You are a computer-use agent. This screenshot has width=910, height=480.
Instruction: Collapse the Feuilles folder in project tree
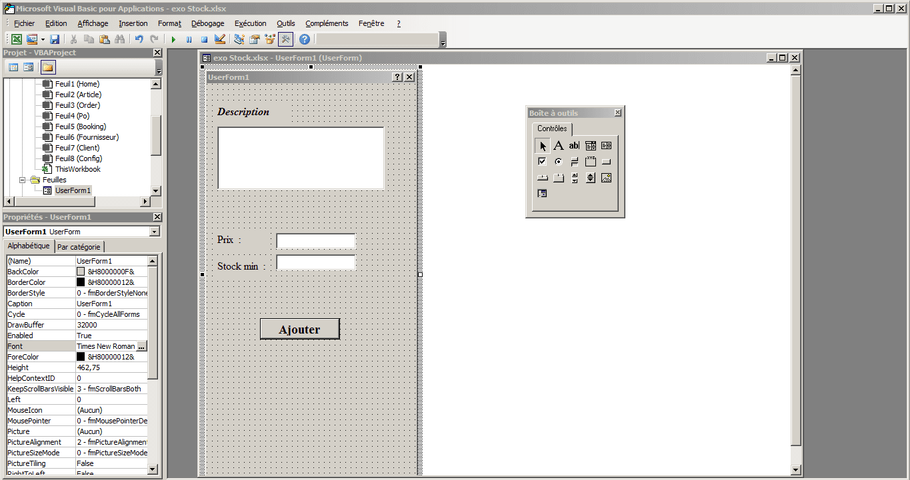coord(23,180)
